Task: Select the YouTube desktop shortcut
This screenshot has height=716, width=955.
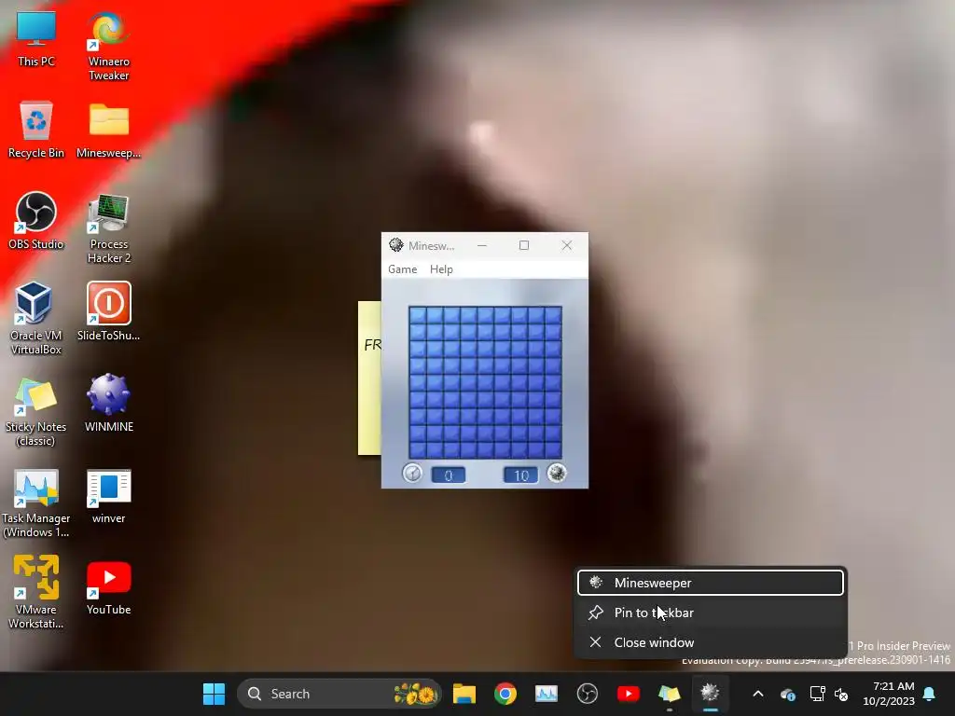Action: [x=108, y=587]
